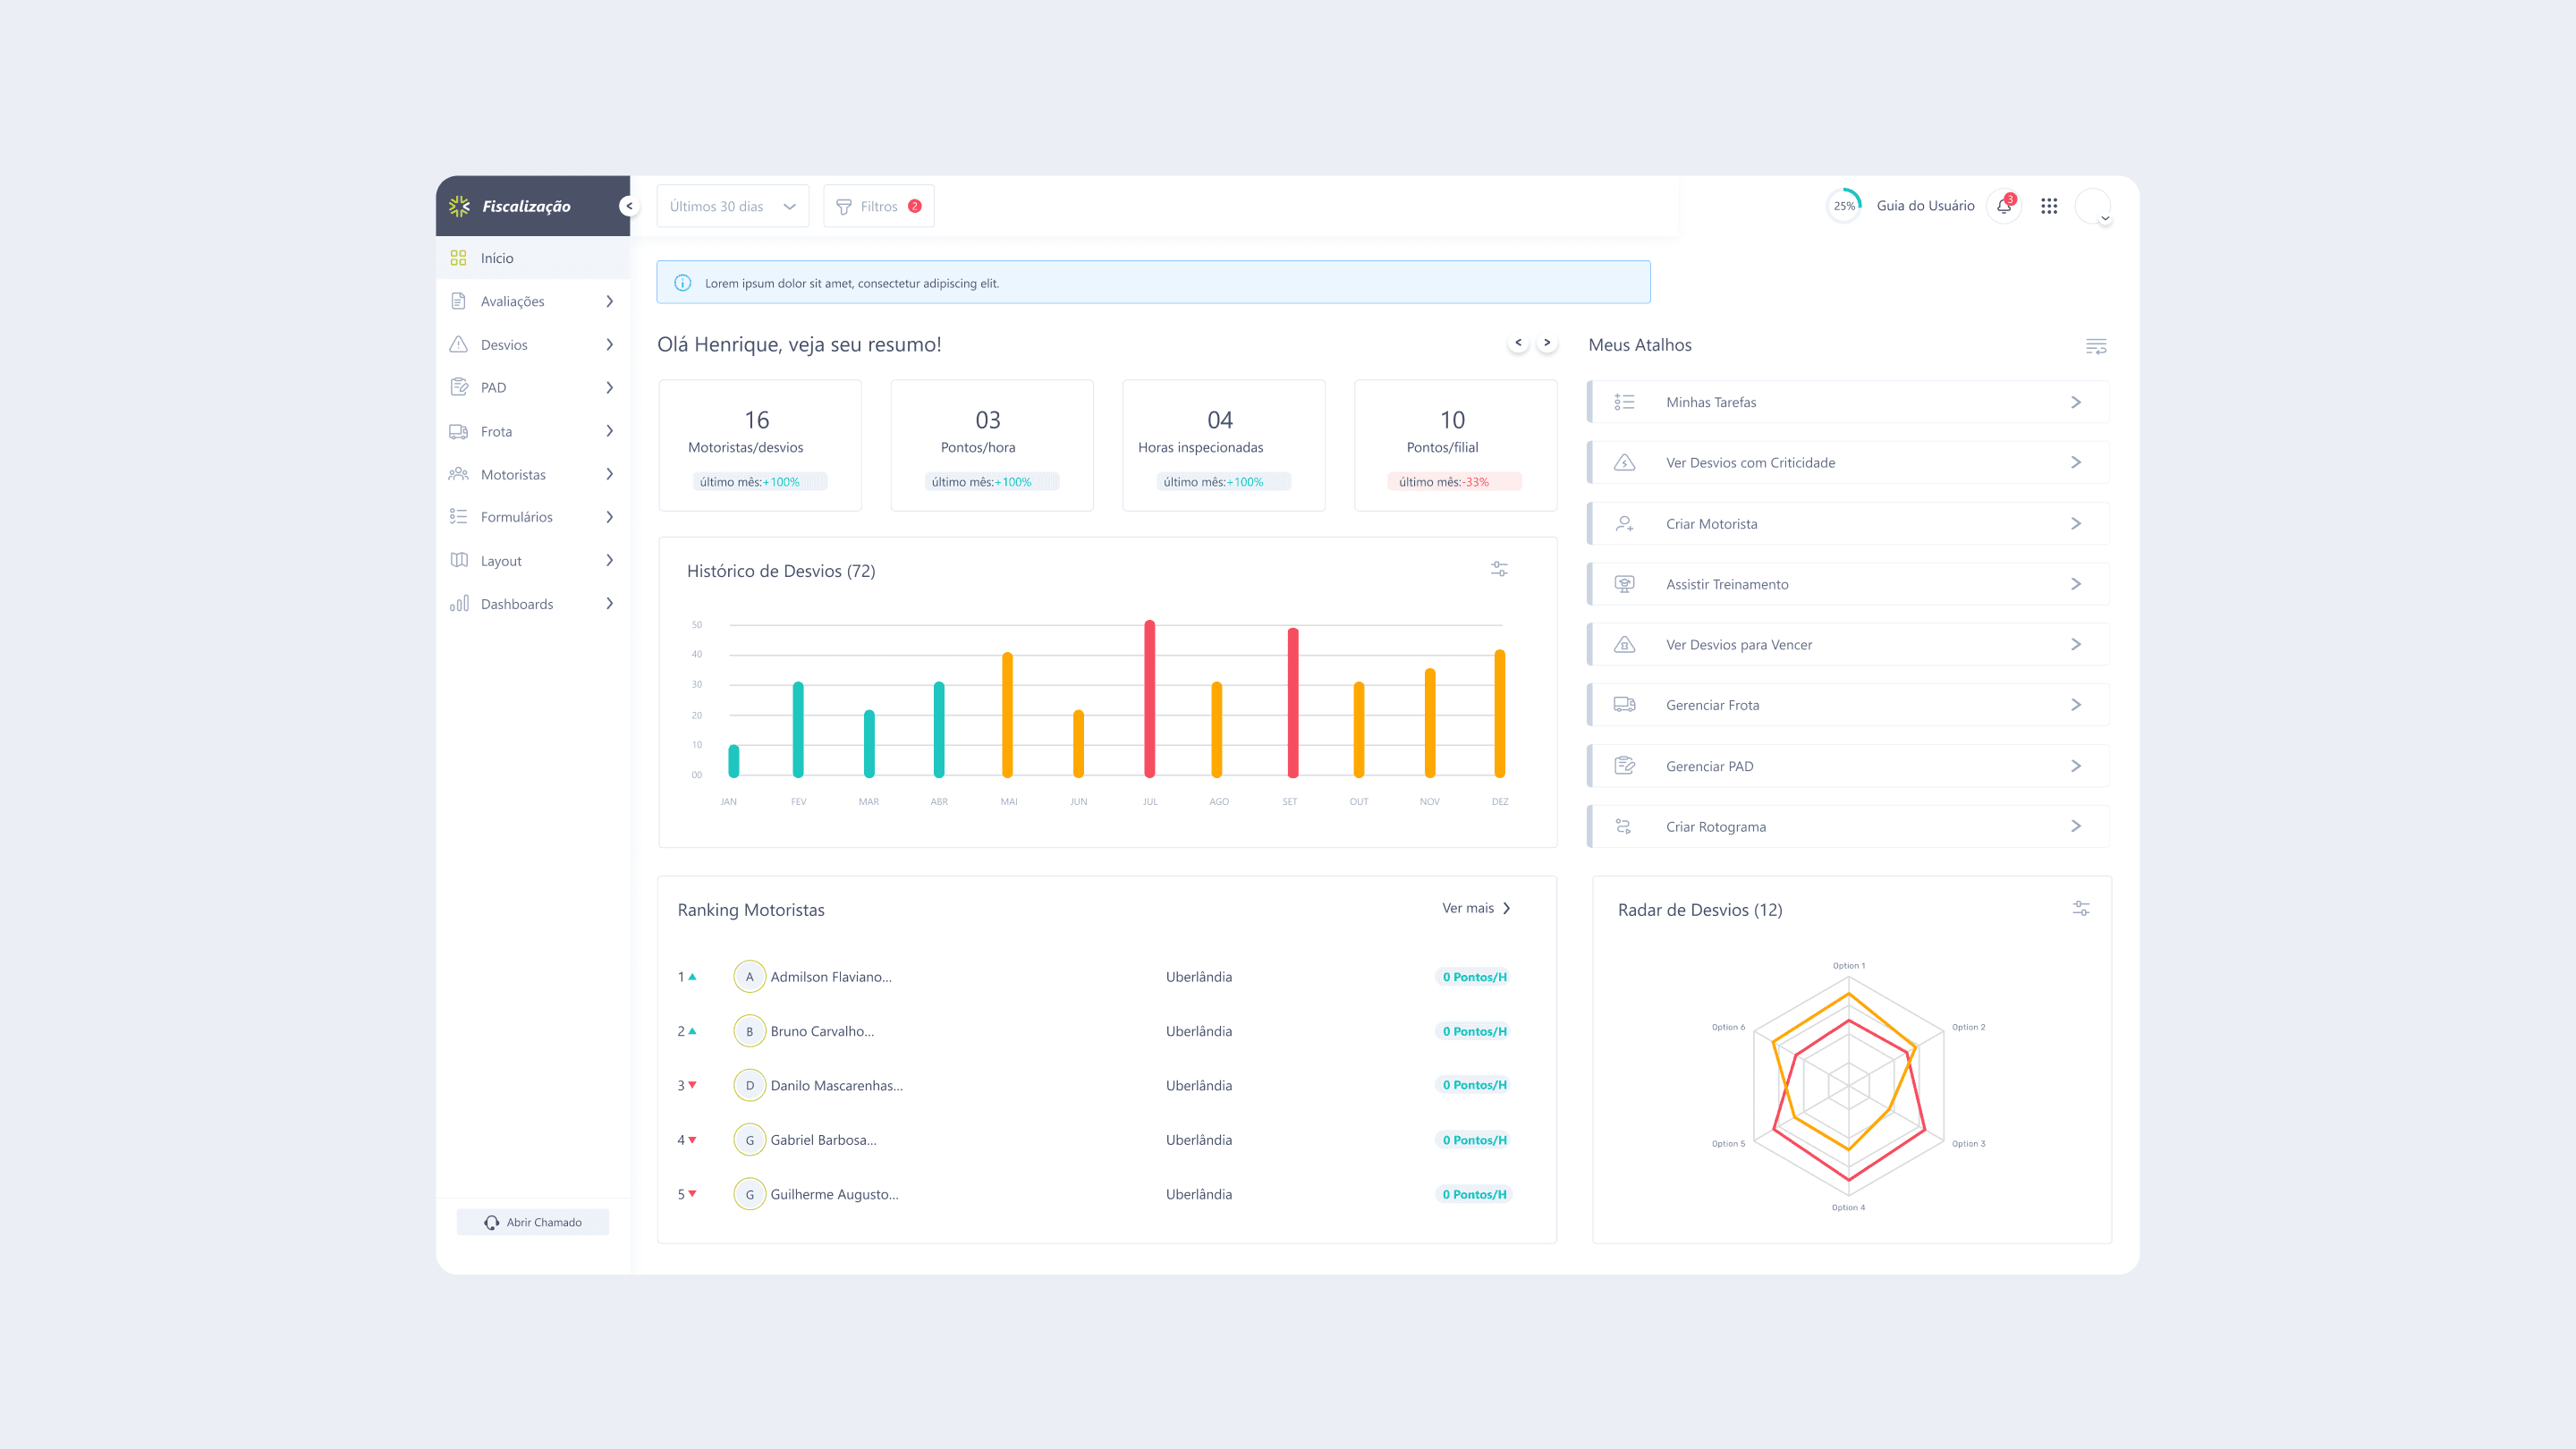Click the Filtros funnel icon

point(843,207)
